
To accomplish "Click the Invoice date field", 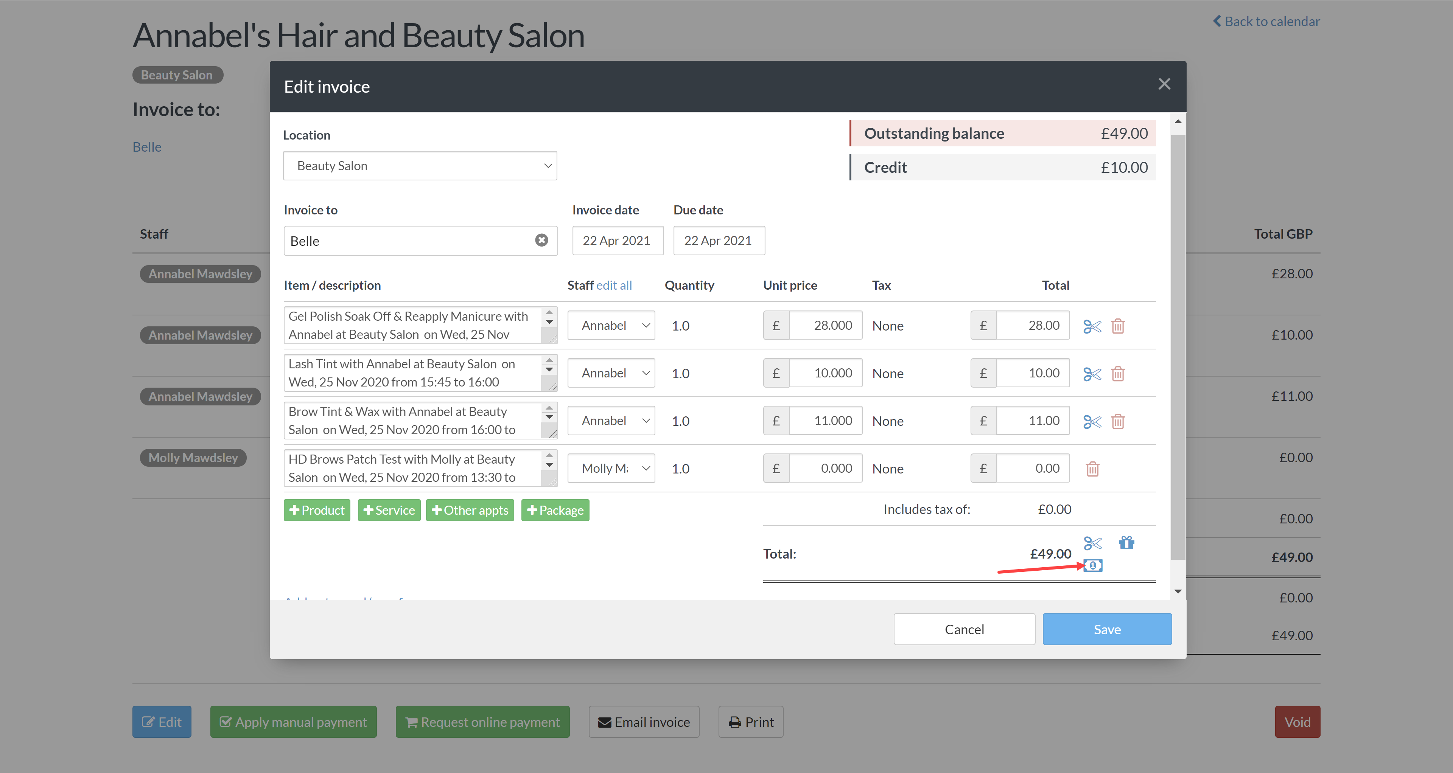I will [x=617, y=241].
